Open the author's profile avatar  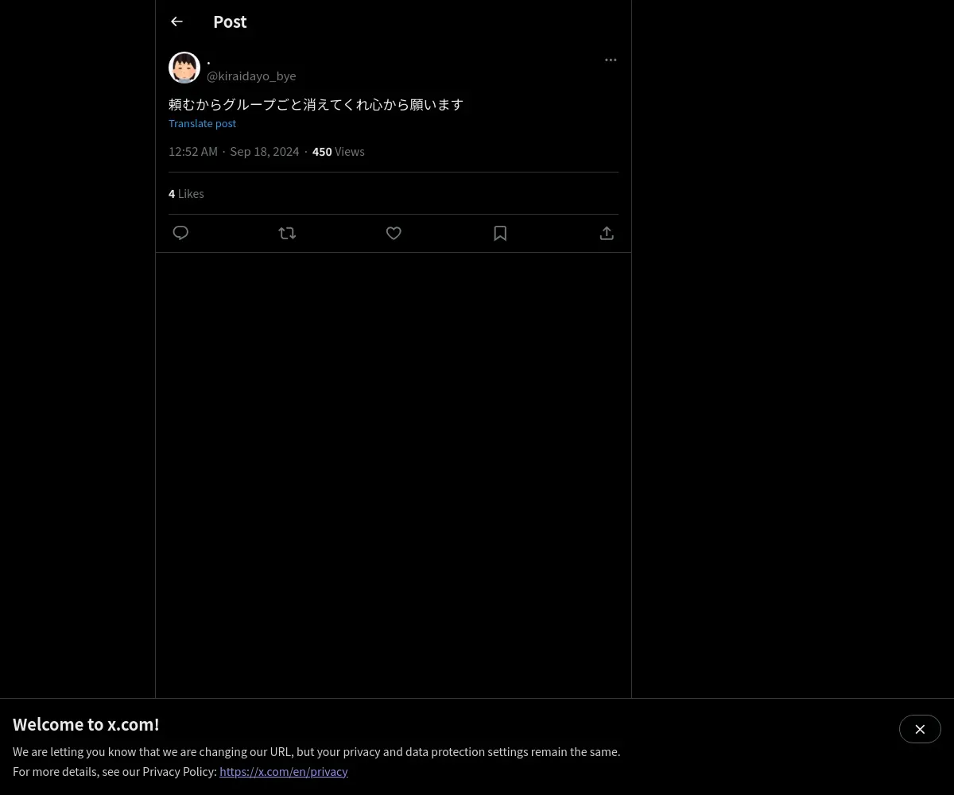click(184, 68)
